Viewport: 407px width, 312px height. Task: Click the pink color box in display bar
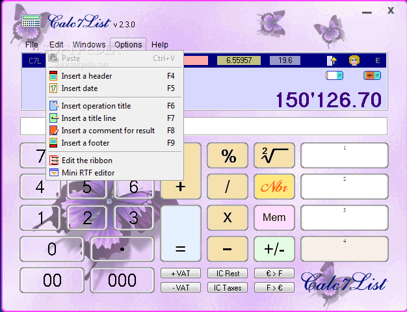pos(196,60)
